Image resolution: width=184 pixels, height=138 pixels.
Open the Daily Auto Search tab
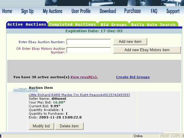coord(153,24)
